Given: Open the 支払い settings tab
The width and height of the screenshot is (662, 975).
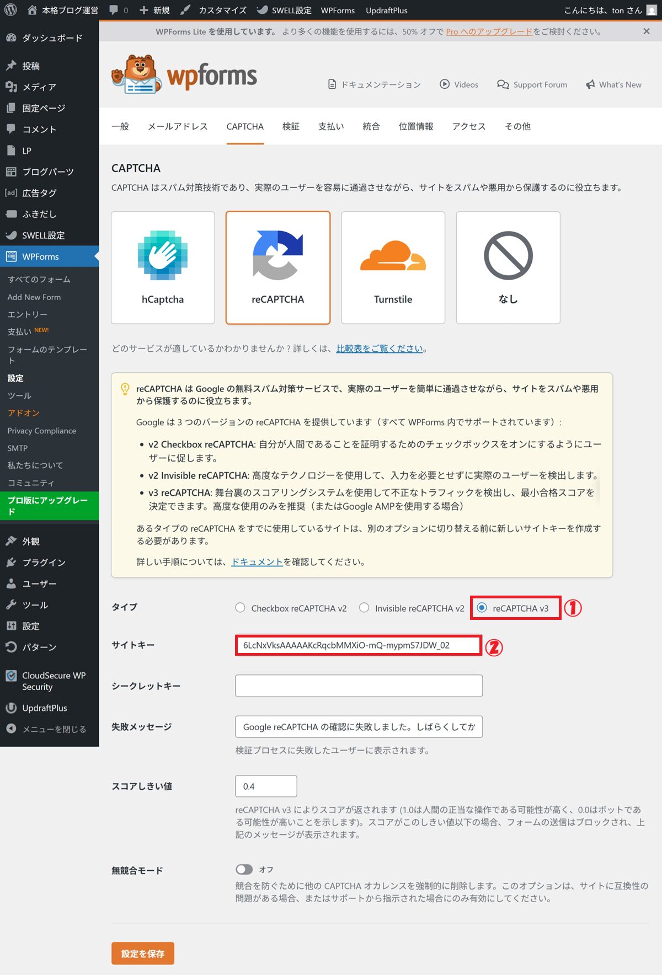Looking at the screenshot, I should 331,126.
